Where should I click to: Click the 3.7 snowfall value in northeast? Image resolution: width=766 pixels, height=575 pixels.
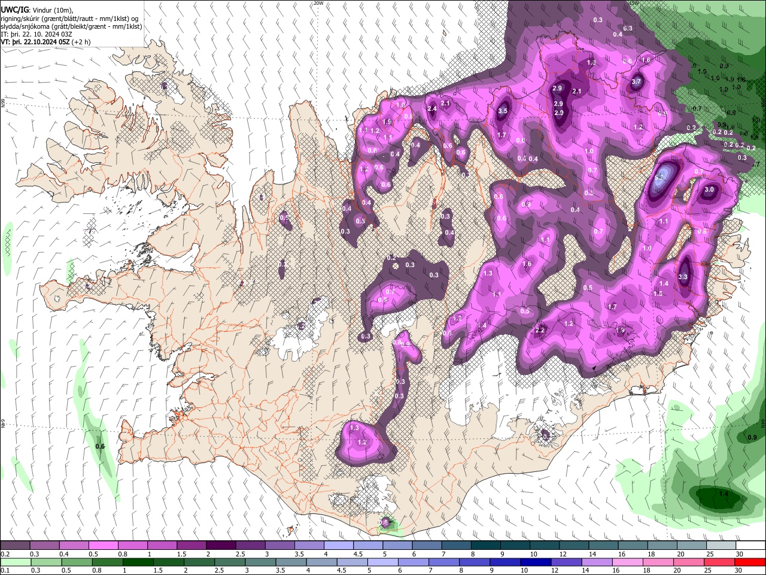coord(636,82)
